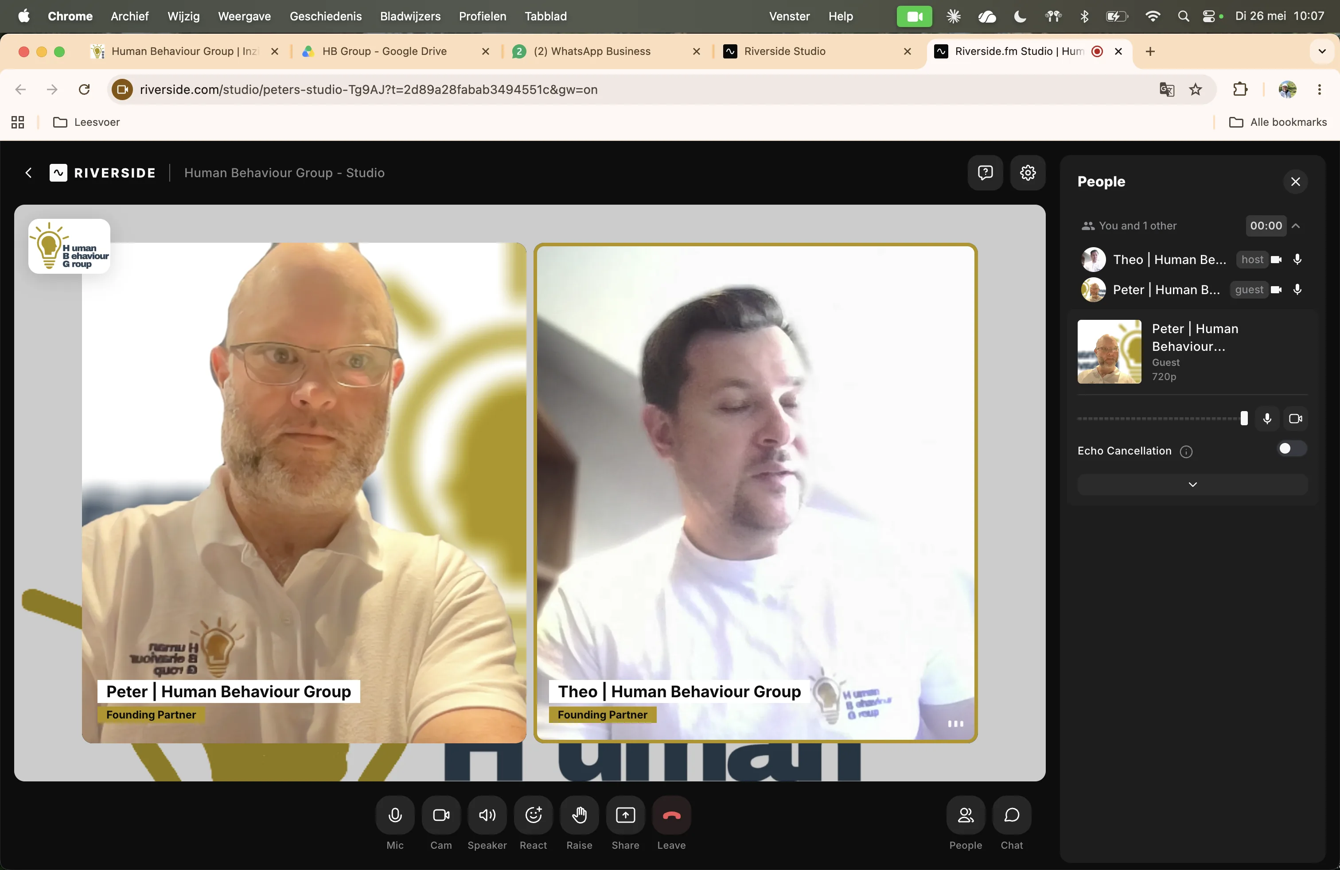Mute microphone with the Mic button
The image size is (1340, 870).
pyautogui.click(x=395, y=815)
